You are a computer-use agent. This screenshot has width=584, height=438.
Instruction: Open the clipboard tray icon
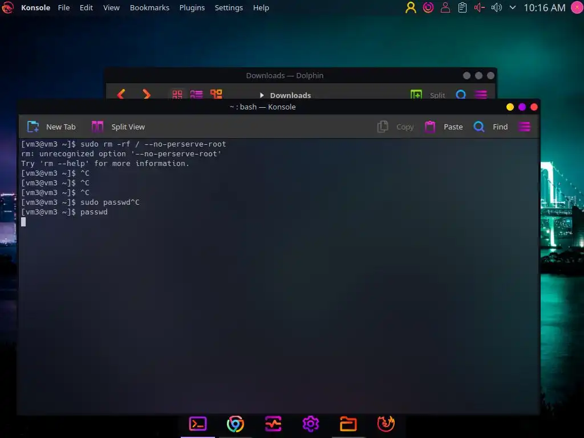pyautogui.click(x=462, y=7)
